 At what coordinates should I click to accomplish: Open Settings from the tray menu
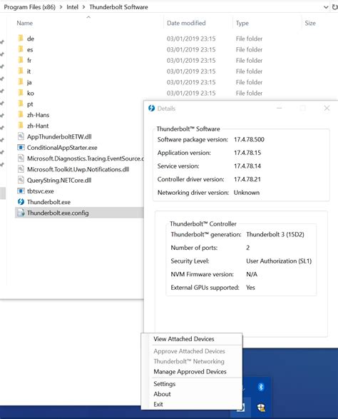pyautogui.click(x=165, y=384)
